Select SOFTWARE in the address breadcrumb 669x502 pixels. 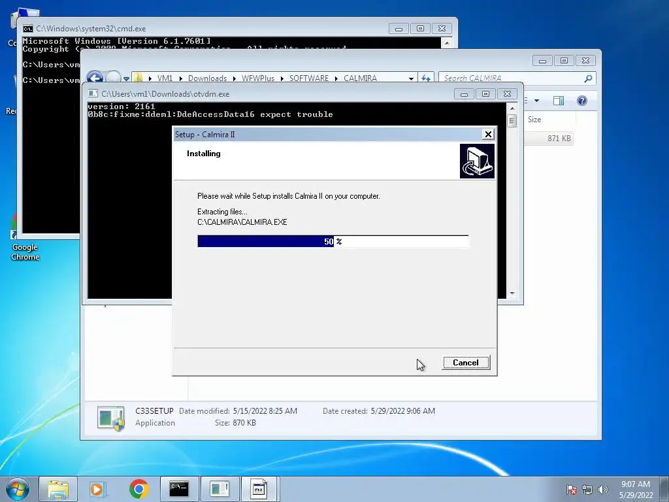coord(309,78)
